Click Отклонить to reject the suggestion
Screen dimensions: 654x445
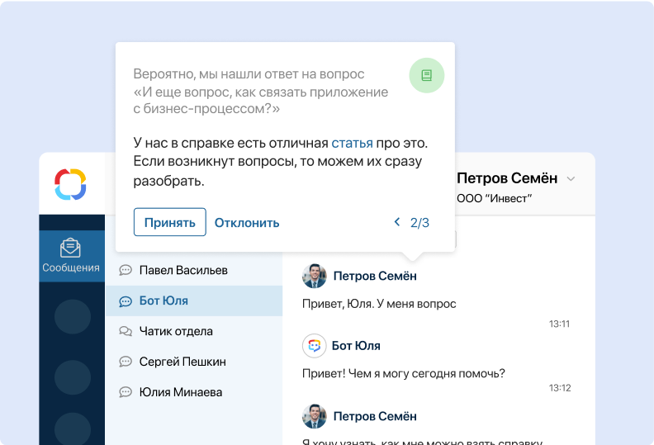tap(247, 223)
